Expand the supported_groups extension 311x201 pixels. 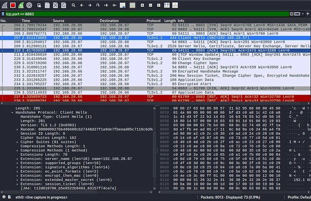(17, 163)
